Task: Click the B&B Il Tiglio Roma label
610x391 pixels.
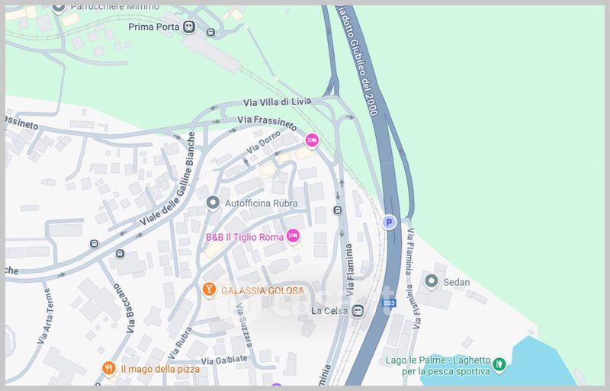Action: 245,237
